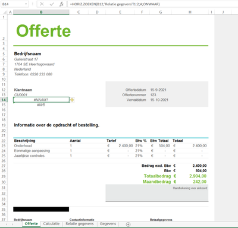Select column C header
The width and height of the screenshot is (238, 228).
tap(79, 12)
